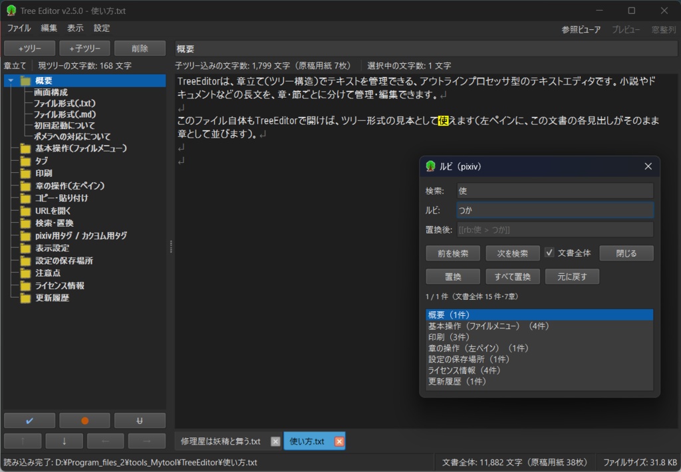This screenshot has height=472, width=681.
Task: Click the orange circle marker button
Action: 84,420
